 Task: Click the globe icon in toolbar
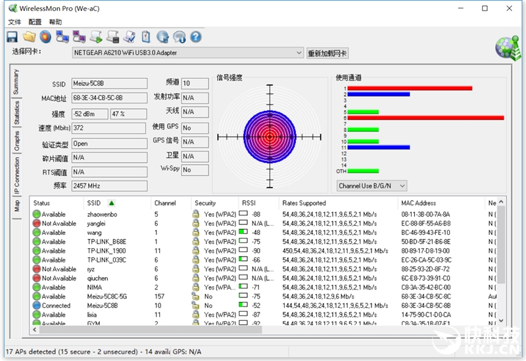pyautogui.click(x=162, y=37)
